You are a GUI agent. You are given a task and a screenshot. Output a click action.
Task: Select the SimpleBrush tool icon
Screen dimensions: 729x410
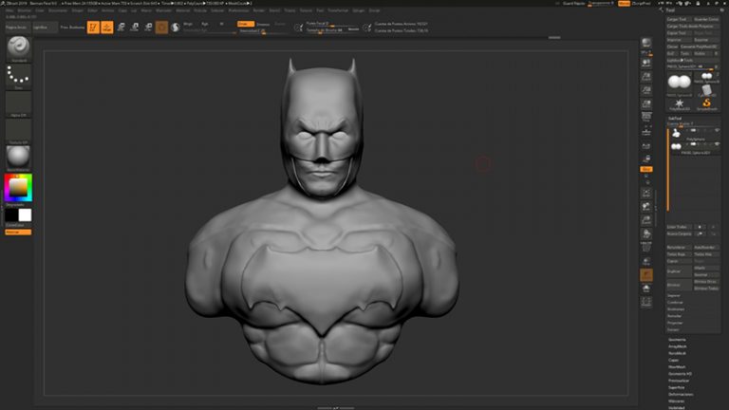click(706, 103)
